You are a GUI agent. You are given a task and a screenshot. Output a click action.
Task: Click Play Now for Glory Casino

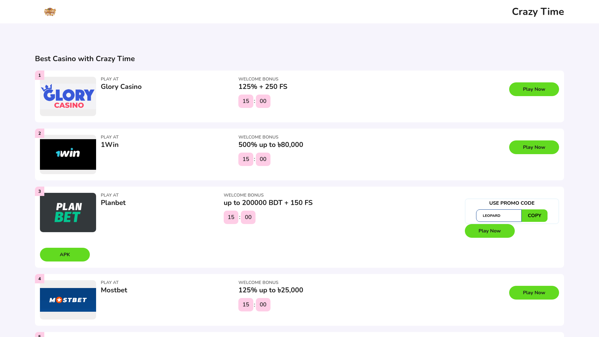[534, 89]
